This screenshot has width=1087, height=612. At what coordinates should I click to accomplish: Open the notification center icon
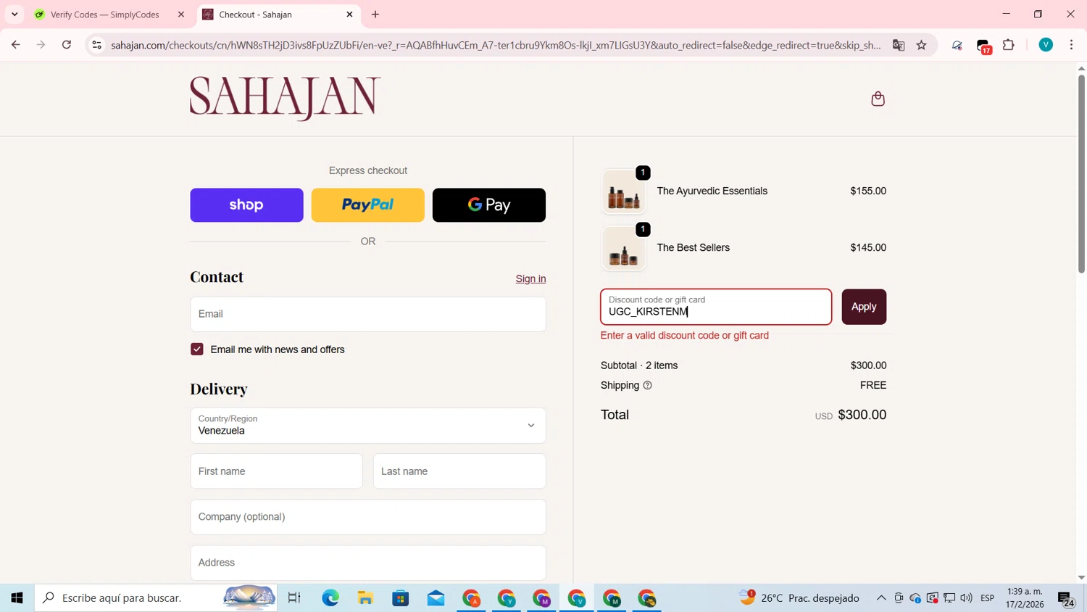tap(1067, 599)
